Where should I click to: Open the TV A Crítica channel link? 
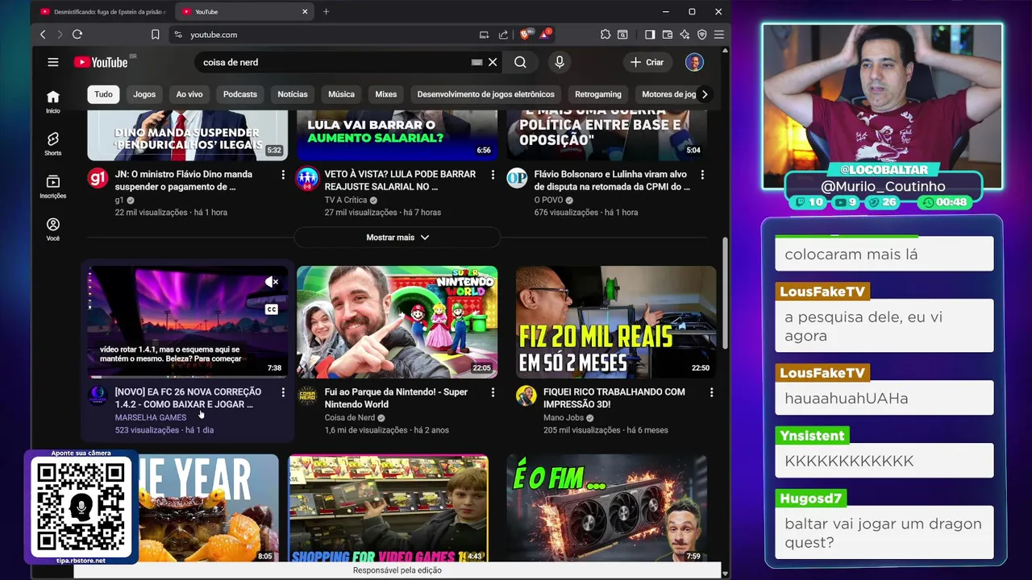tap(346, 200)
